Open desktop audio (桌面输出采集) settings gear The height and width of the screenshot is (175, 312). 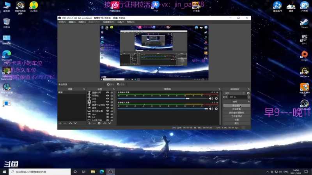(x=216, y=98)
